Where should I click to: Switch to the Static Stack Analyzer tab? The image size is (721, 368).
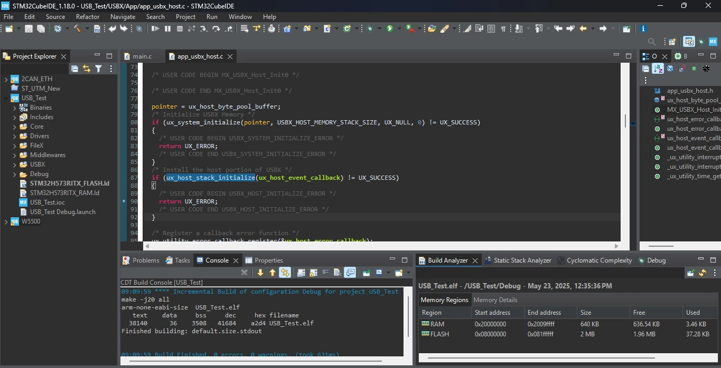click(518, 260)
